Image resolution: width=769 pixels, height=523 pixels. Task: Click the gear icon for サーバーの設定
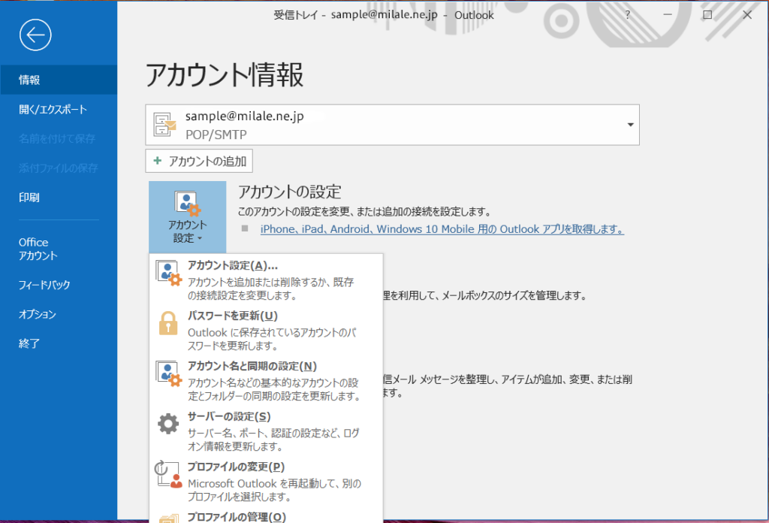point(168,423)
